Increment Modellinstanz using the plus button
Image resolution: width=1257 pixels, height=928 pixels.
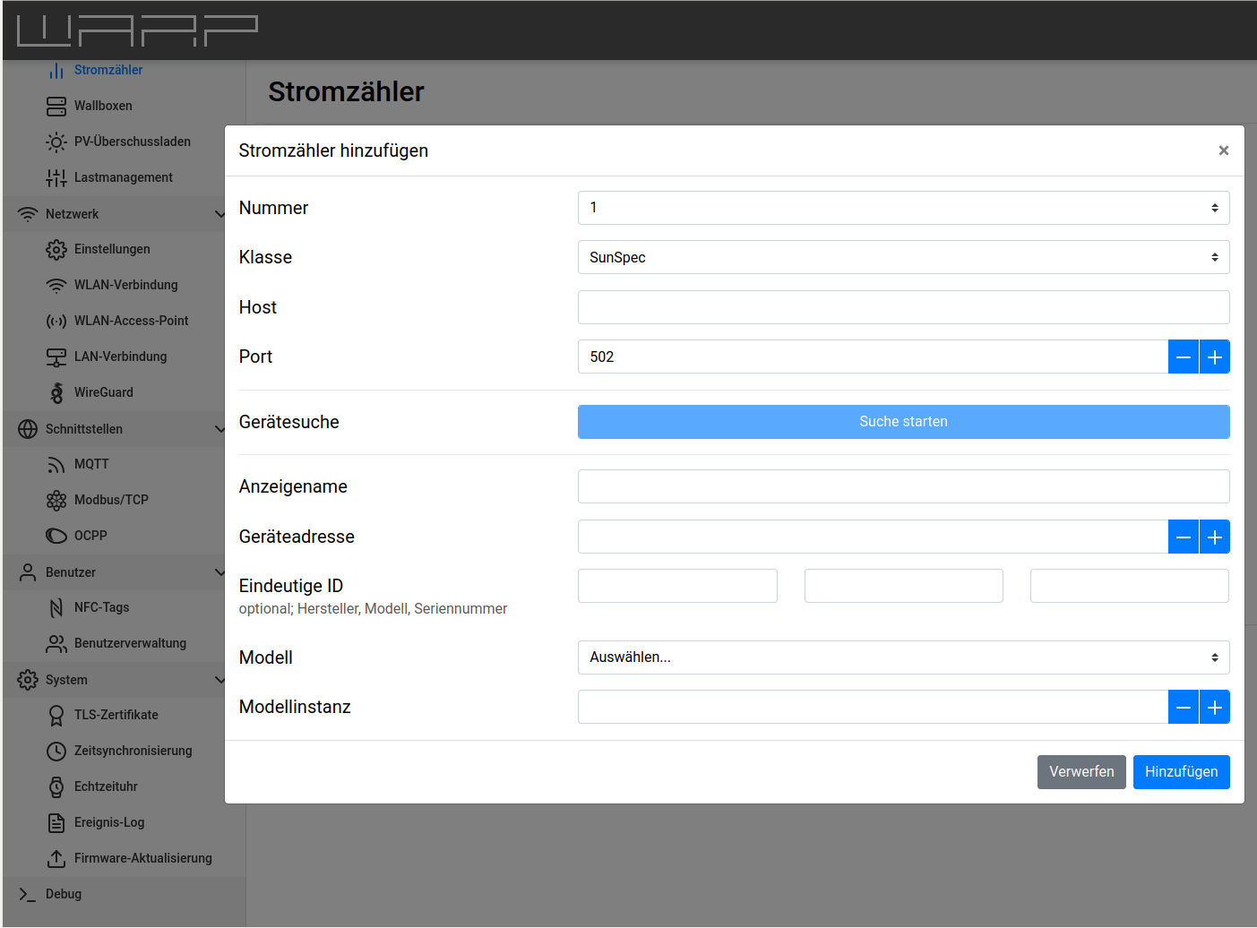pos(1214,708)
